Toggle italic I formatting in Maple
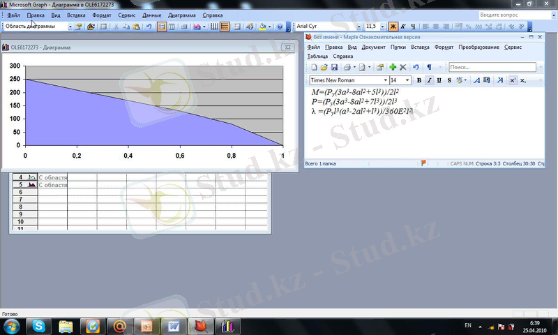Screen dimensions: 558x335 [430, 80]
